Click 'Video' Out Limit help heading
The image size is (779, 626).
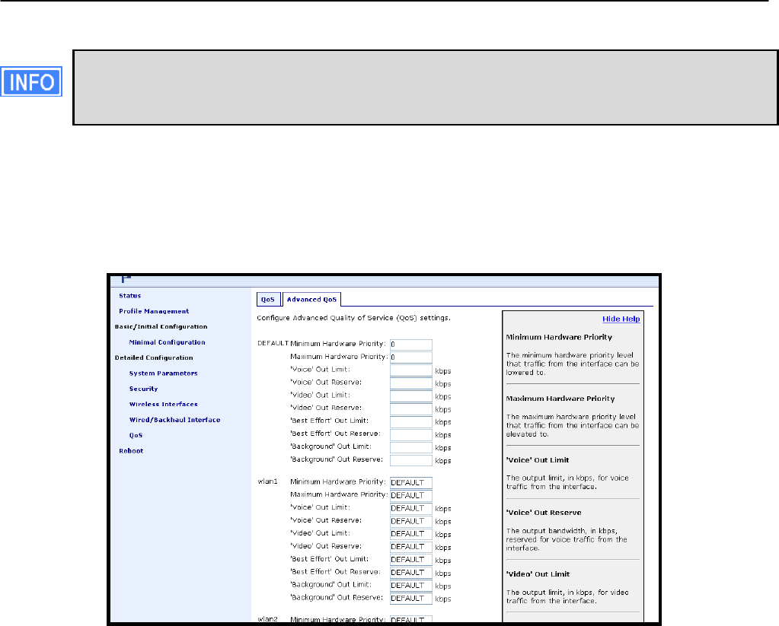[538, 574]
